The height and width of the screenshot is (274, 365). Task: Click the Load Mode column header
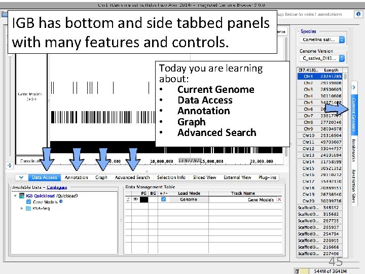tap(189, 193)
